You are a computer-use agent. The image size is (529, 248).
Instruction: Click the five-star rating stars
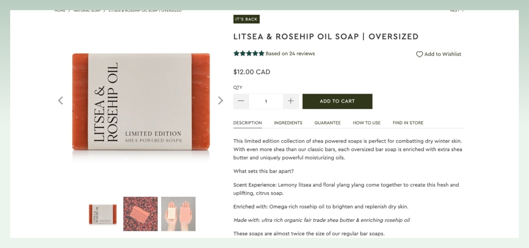pyautogui.click(x=249, y=53)
